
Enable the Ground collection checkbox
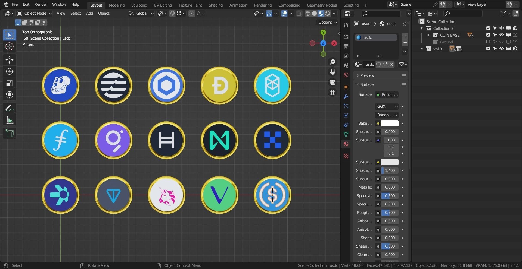pos(488,42)
